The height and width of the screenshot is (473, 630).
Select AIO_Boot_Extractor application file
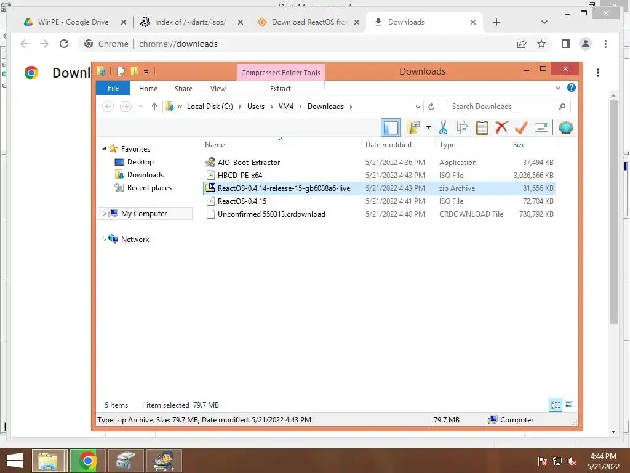tap(380, 163)
